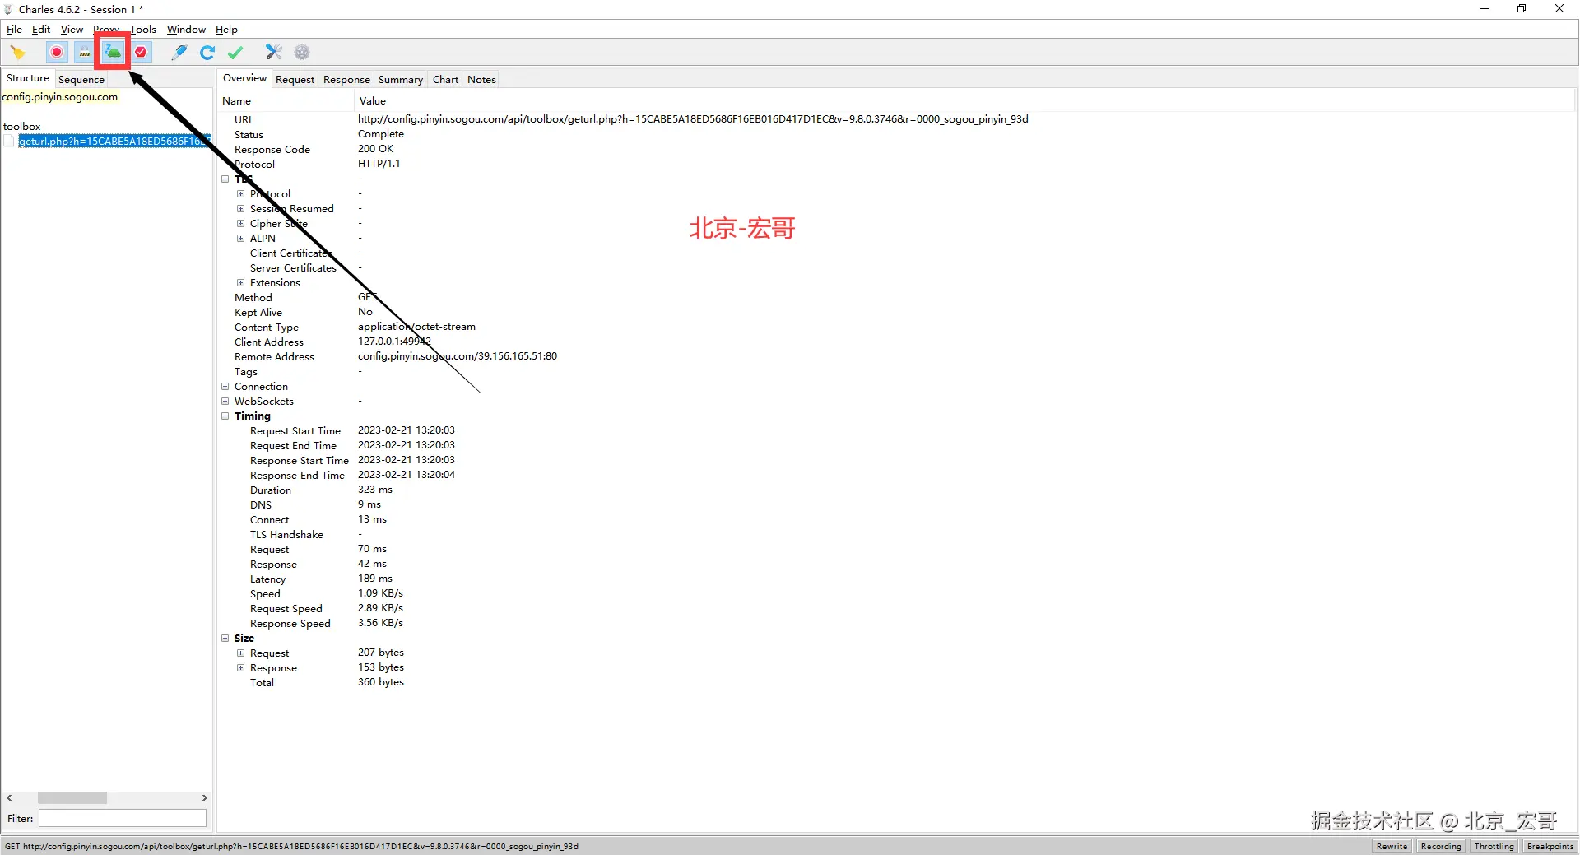Show the Summary tab

coord(401,80)
